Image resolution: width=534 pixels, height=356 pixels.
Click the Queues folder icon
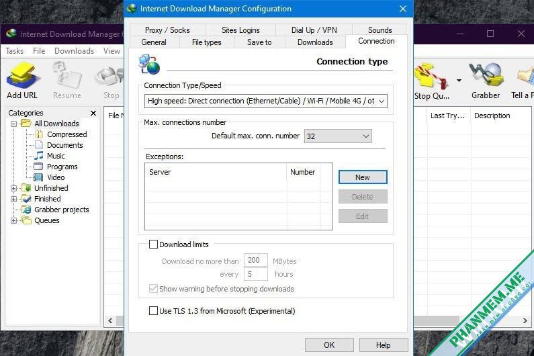26,220
